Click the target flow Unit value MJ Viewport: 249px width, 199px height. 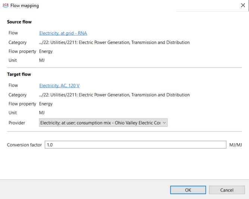(42, 113)
